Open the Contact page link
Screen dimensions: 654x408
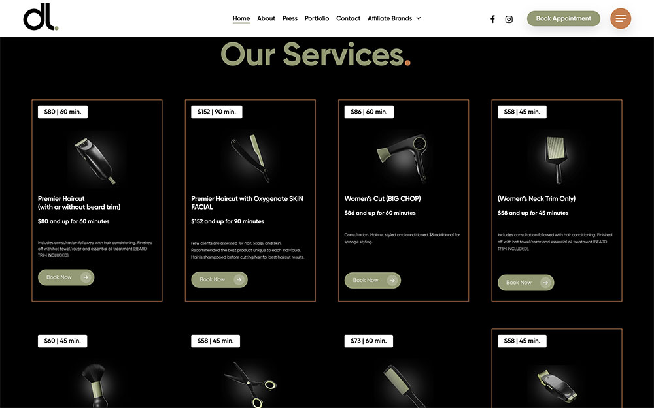click(349, 18)
